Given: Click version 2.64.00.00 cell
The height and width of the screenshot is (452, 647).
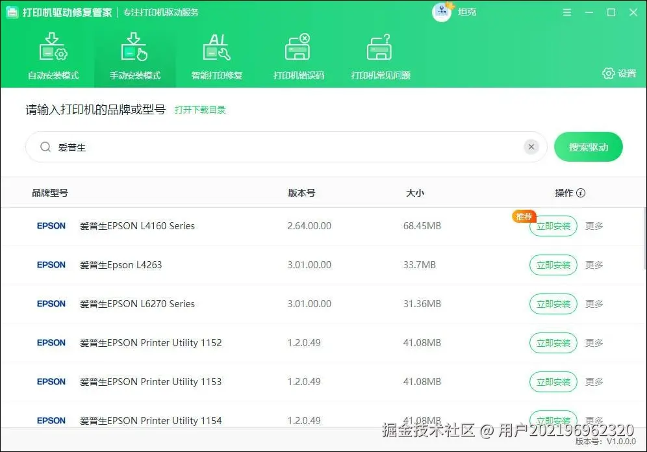Looking at the screenshot, I should tap(309, 226).
